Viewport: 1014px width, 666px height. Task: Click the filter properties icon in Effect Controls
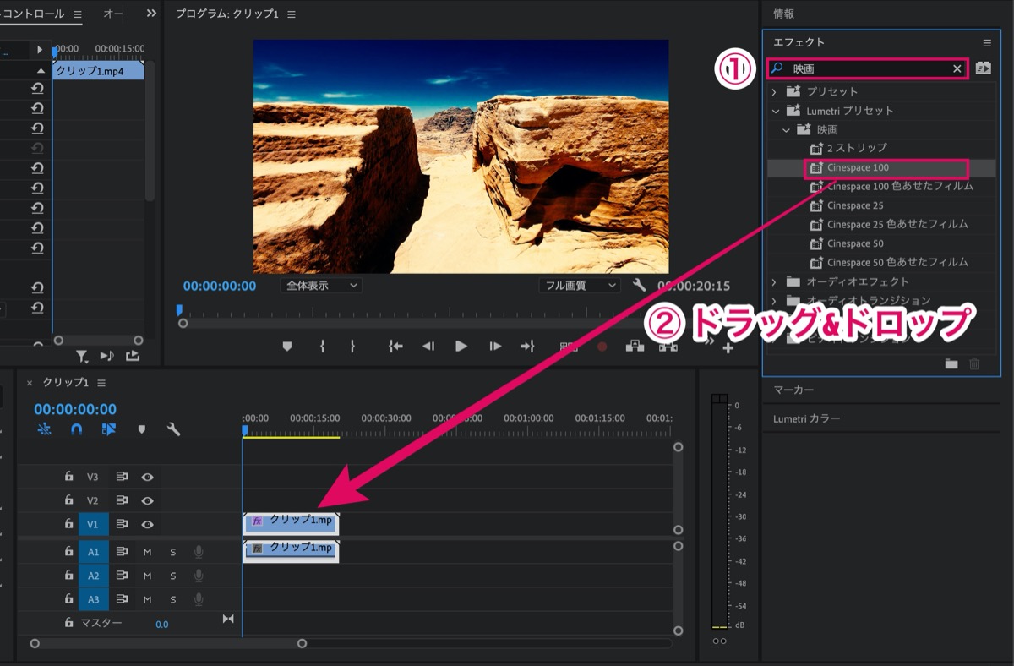pos(82,356)
